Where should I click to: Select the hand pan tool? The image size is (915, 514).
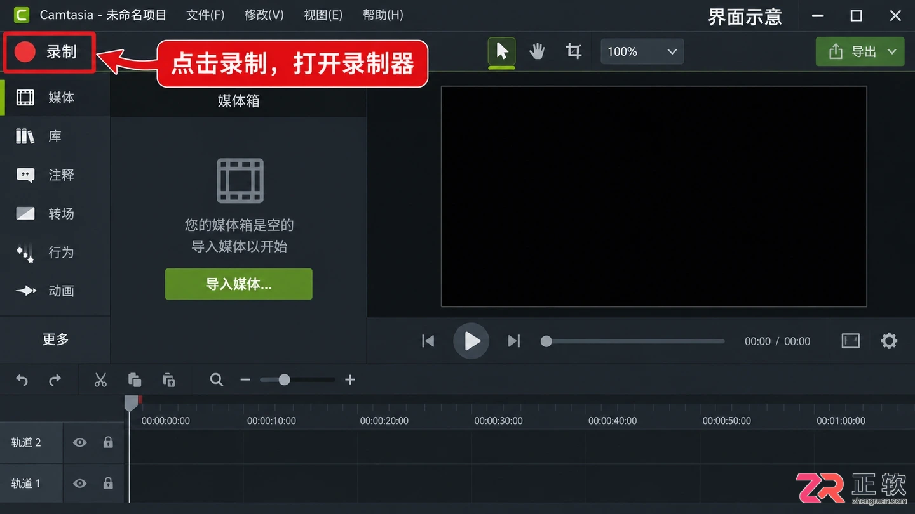(x=538, y=51)
